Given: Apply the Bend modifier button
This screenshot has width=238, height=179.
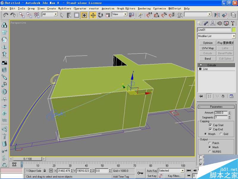Looking at the screenshot, I should click(x=207, y=58).
